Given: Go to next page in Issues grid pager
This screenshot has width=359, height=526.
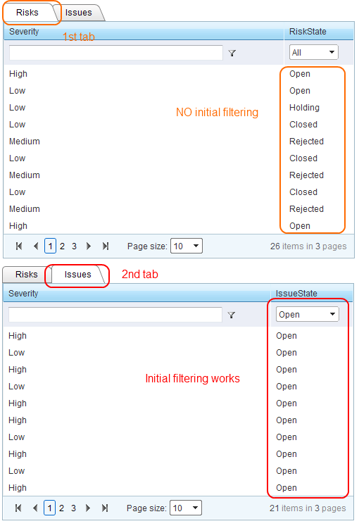Looking at the screenshot, I should pos(88,508).
